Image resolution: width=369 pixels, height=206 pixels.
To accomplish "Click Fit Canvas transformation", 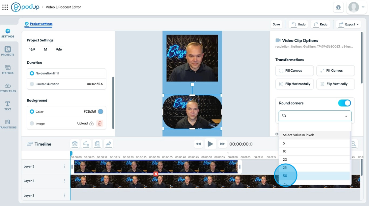I will (x=335, y=71).
